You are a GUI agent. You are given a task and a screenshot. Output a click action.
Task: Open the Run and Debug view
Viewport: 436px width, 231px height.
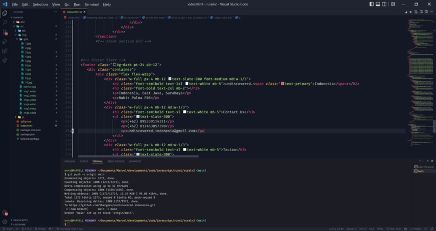click(5, 42)
